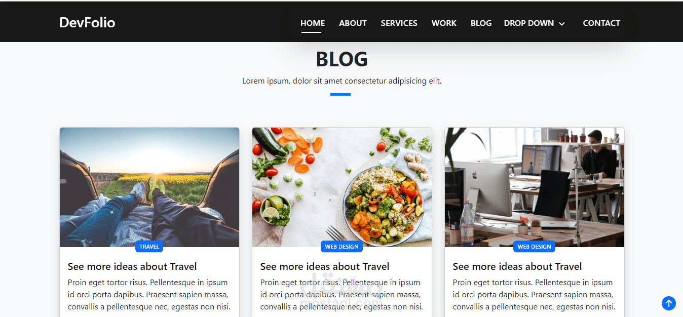
Task: Open the car trunk travel thumbnail
Action: [149, 187]
